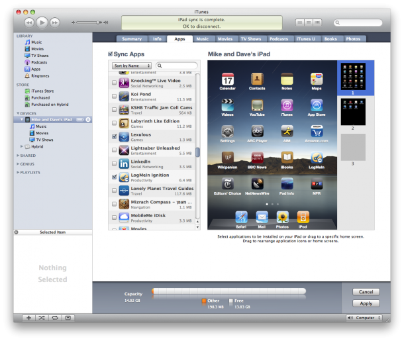Screen dimensions: 404x341
Task: Select the App Store icon on iPad
Action: click(x=317, y=105)
